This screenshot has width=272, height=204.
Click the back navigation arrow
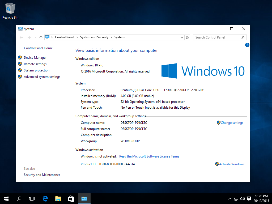(21, 37)
